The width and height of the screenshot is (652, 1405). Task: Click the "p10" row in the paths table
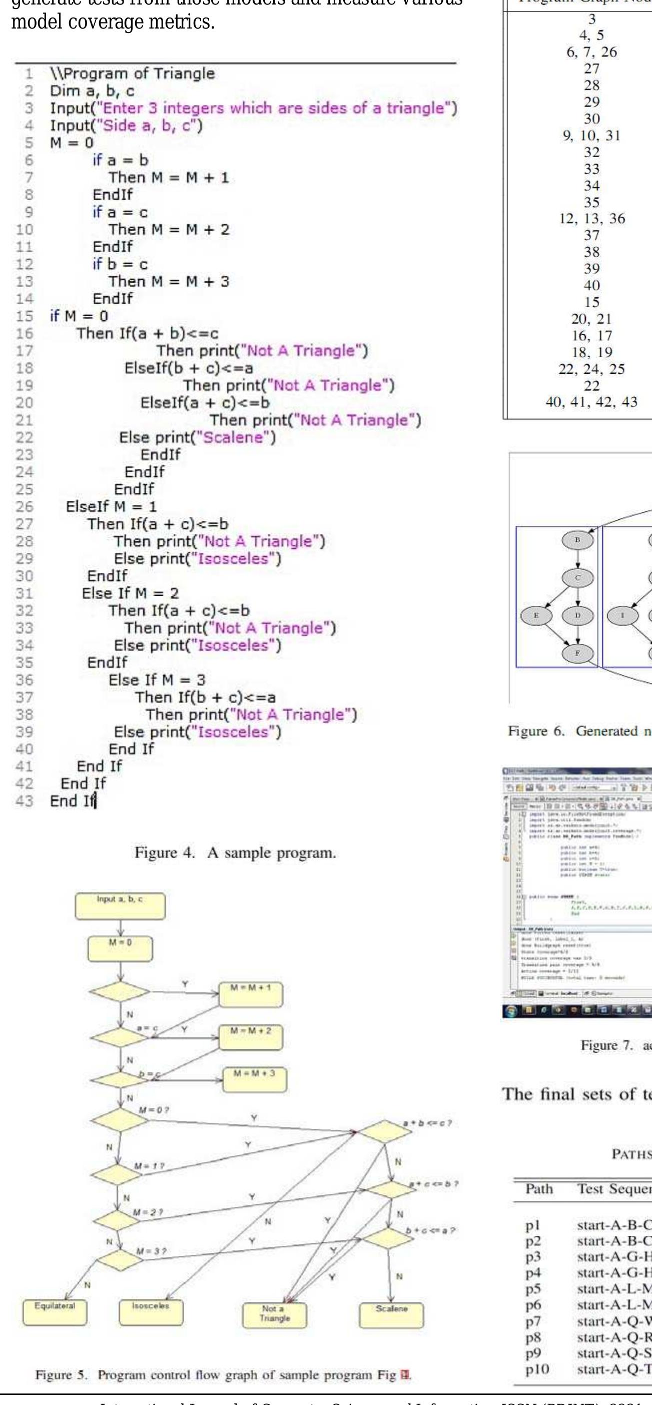tap(583, 1369)
